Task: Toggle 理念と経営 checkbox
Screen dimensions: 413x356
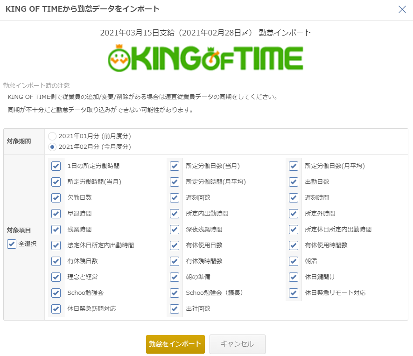Action: pos(56,277)
